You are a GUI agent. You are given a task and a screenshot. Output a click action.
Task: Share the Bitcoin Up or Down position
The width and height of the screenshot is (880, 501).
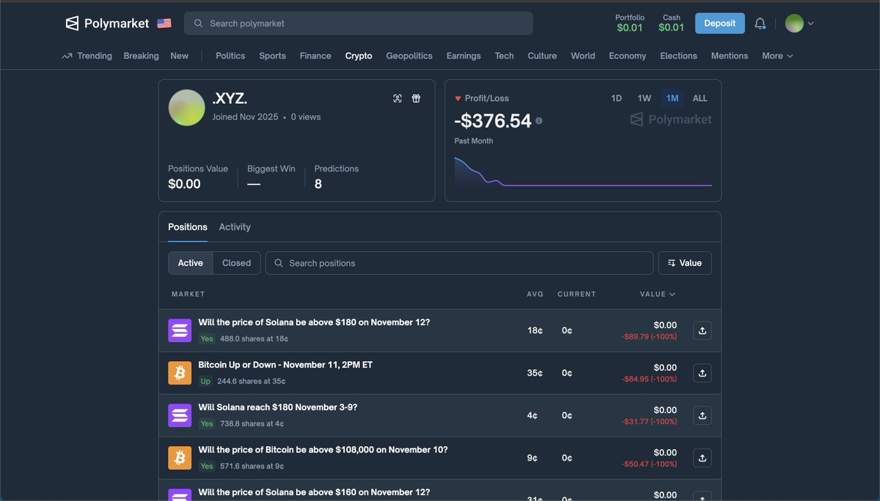tap(702, 373)
